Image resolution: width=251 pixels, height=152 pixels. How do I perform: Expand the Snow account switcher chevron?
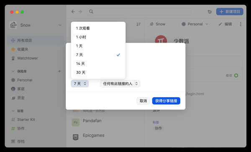point(60,25)
